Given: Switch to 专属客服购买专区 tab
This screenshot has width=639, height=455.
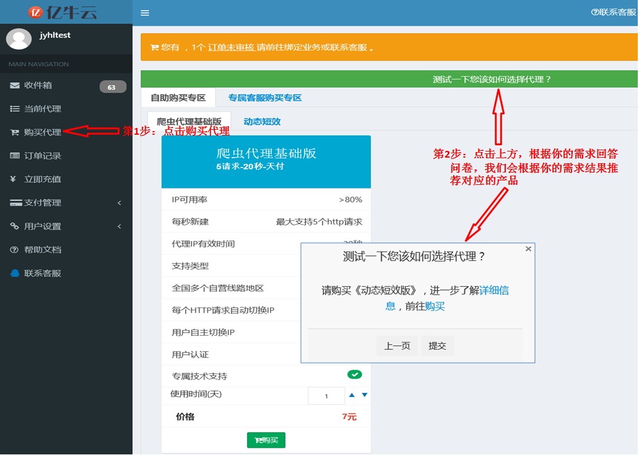Looking at the screenshot, I should (265, 98).
